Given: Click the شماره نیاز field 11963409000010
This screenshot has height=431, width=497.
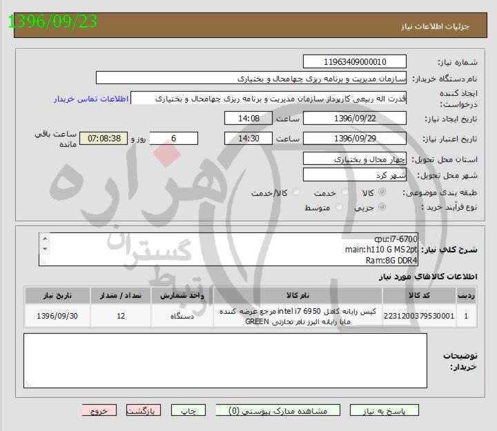Looking at the screenshot, I should tap(354, 61).
